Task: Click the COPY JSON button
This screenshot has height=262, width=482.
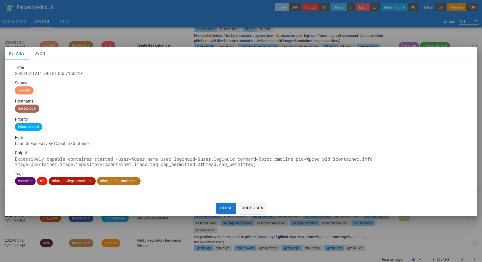Action: [x=252, y=208]
